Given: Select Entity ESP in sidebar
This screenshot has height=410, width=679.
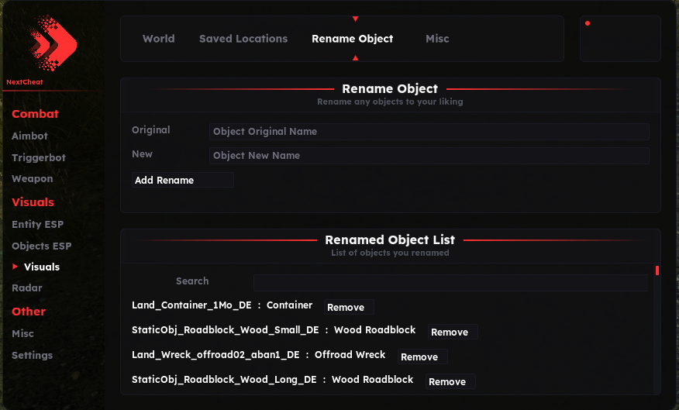Looking at the screenshot, I should tap(37, 224).
